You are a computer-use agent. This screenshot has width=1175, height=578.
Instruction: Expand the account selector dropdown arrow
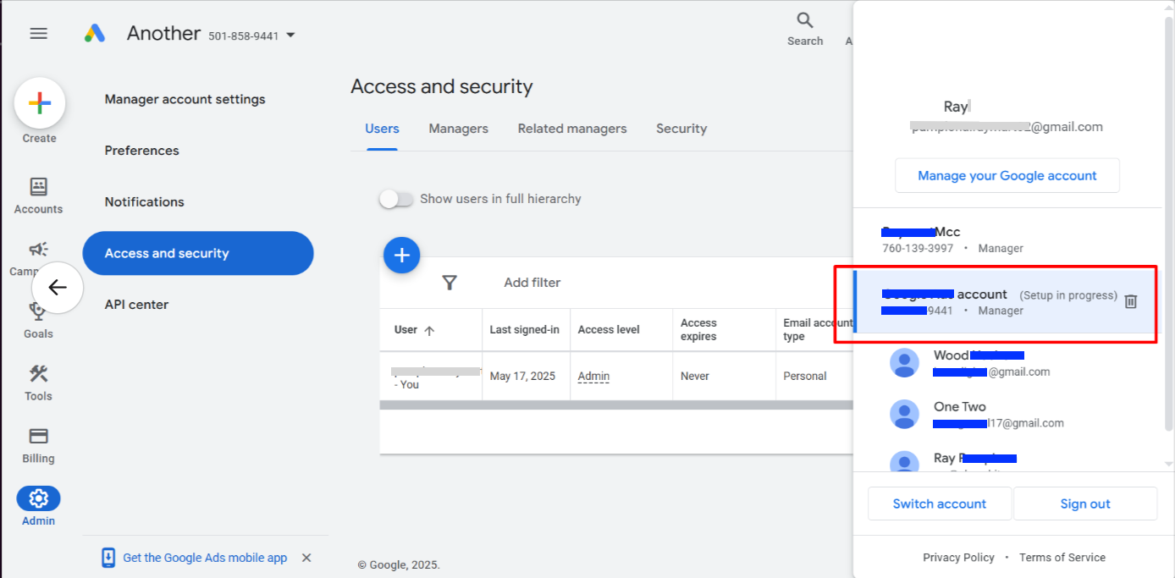point(290,36)
